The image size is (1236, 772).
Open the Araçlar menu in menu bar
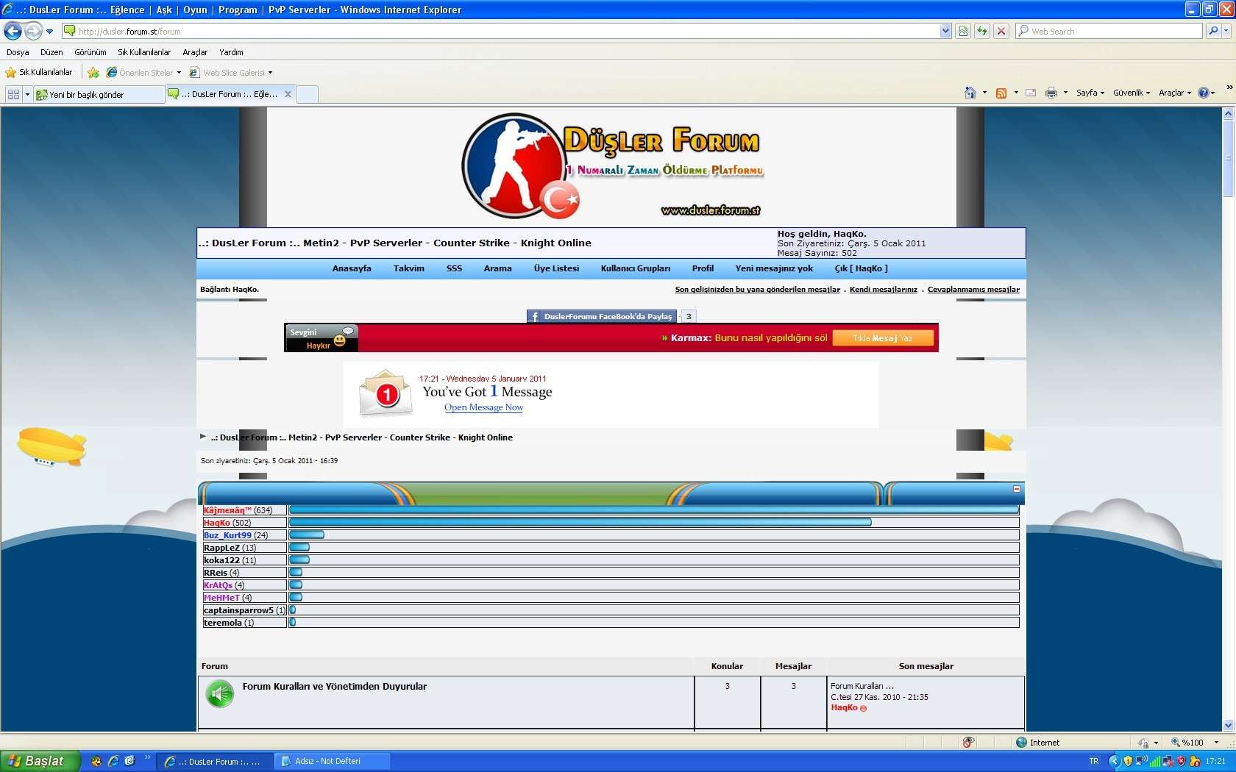(195, 52)
